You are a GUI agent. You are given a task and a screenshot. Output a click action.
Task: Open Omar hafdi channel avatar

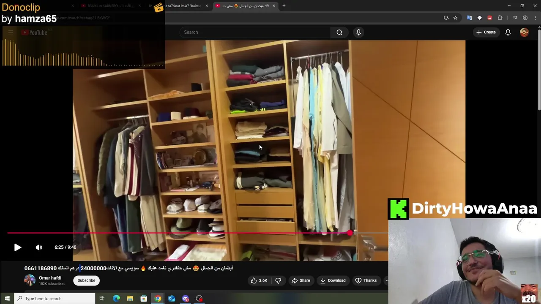point(30,280)
